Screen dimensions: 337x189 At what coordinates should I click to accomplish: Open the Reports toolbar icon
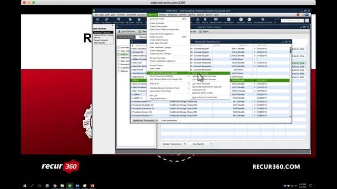click(205, 20)
